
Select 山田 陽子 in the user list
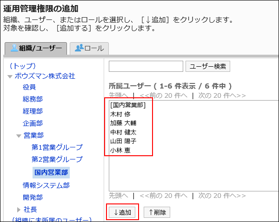[123, 141]
